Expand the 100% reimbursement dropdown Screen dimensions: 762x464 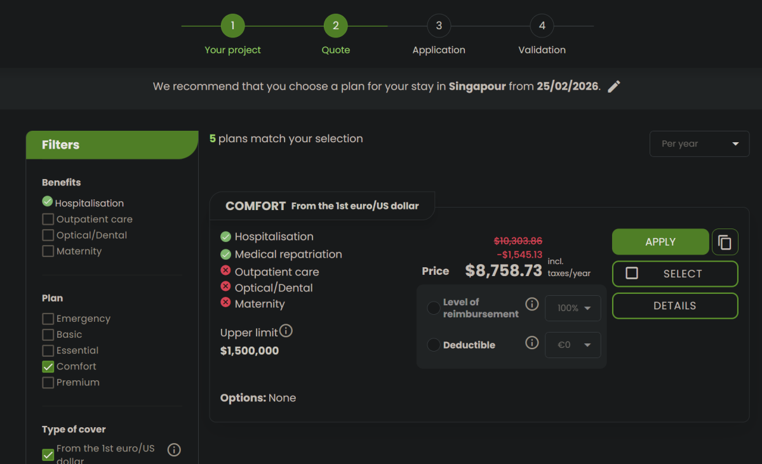point(573,308)
